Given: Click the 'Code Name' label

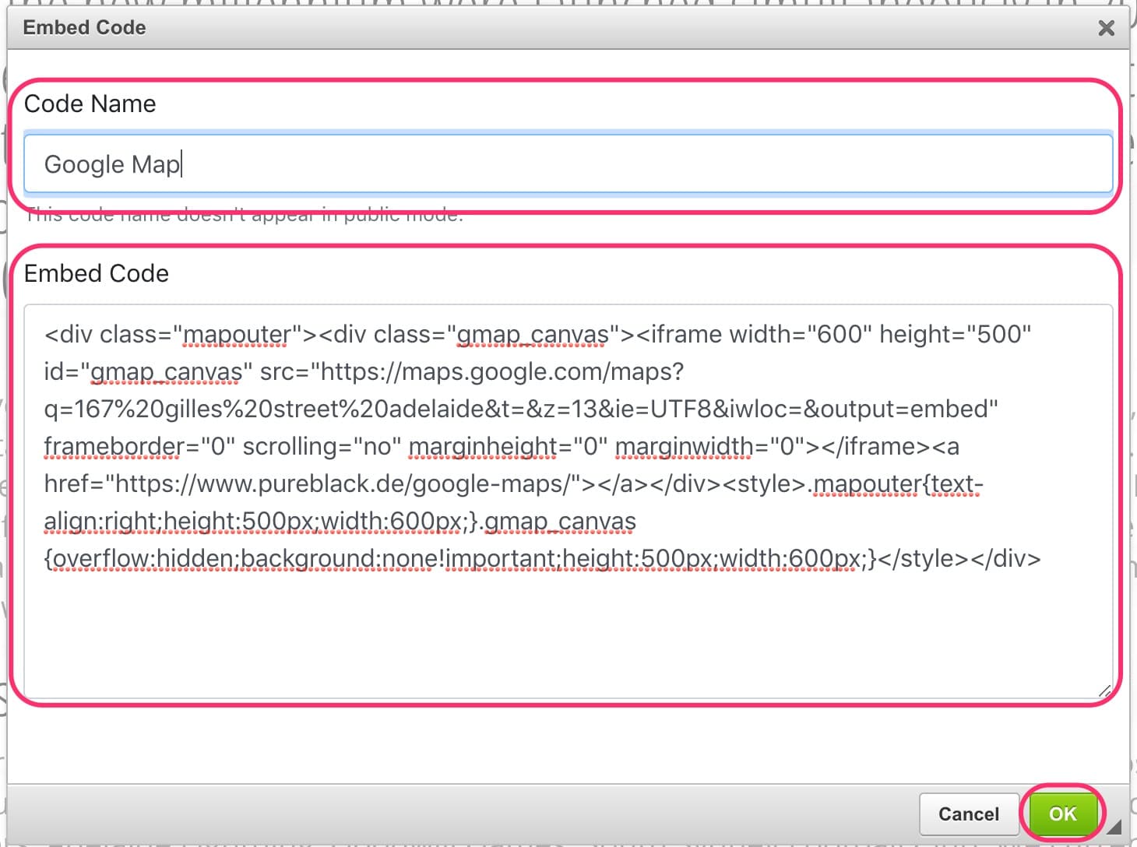Looking at the screenshot, I should 90,104.
